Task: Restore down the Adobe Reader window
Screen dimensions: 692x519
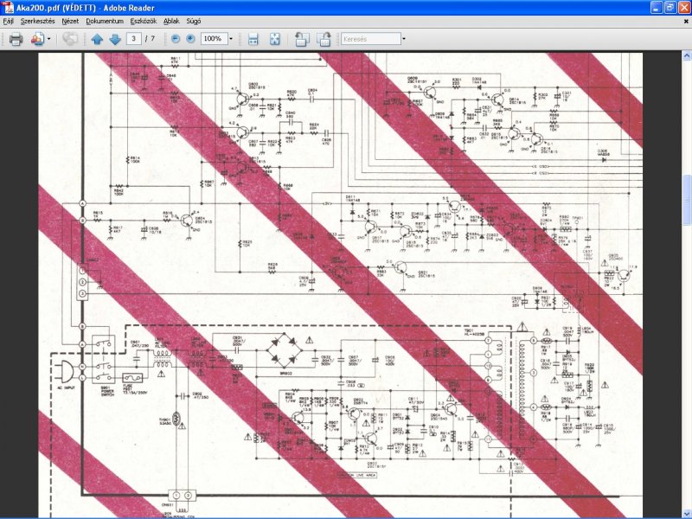Action: [670, 8]
